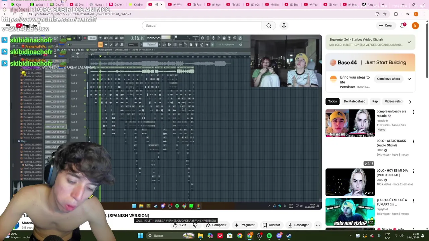
Task: Switch to the KickBot browser tab
Action: pyautogui.click(x=136, y=5)
